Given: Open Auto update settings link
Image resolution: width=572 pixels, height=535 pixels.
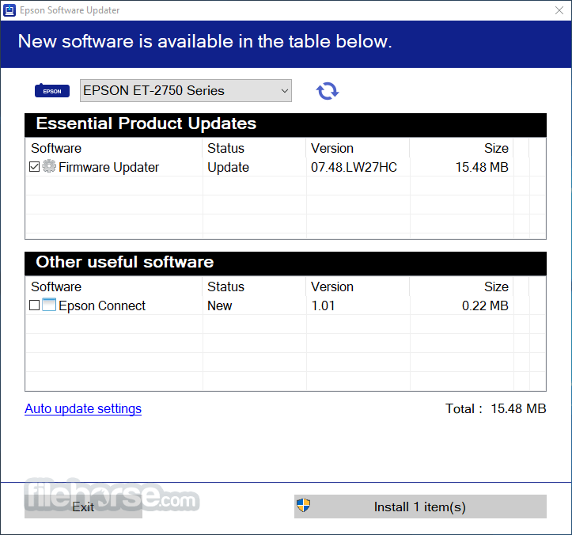Looking at the screenshot, I should pos(83,408).
